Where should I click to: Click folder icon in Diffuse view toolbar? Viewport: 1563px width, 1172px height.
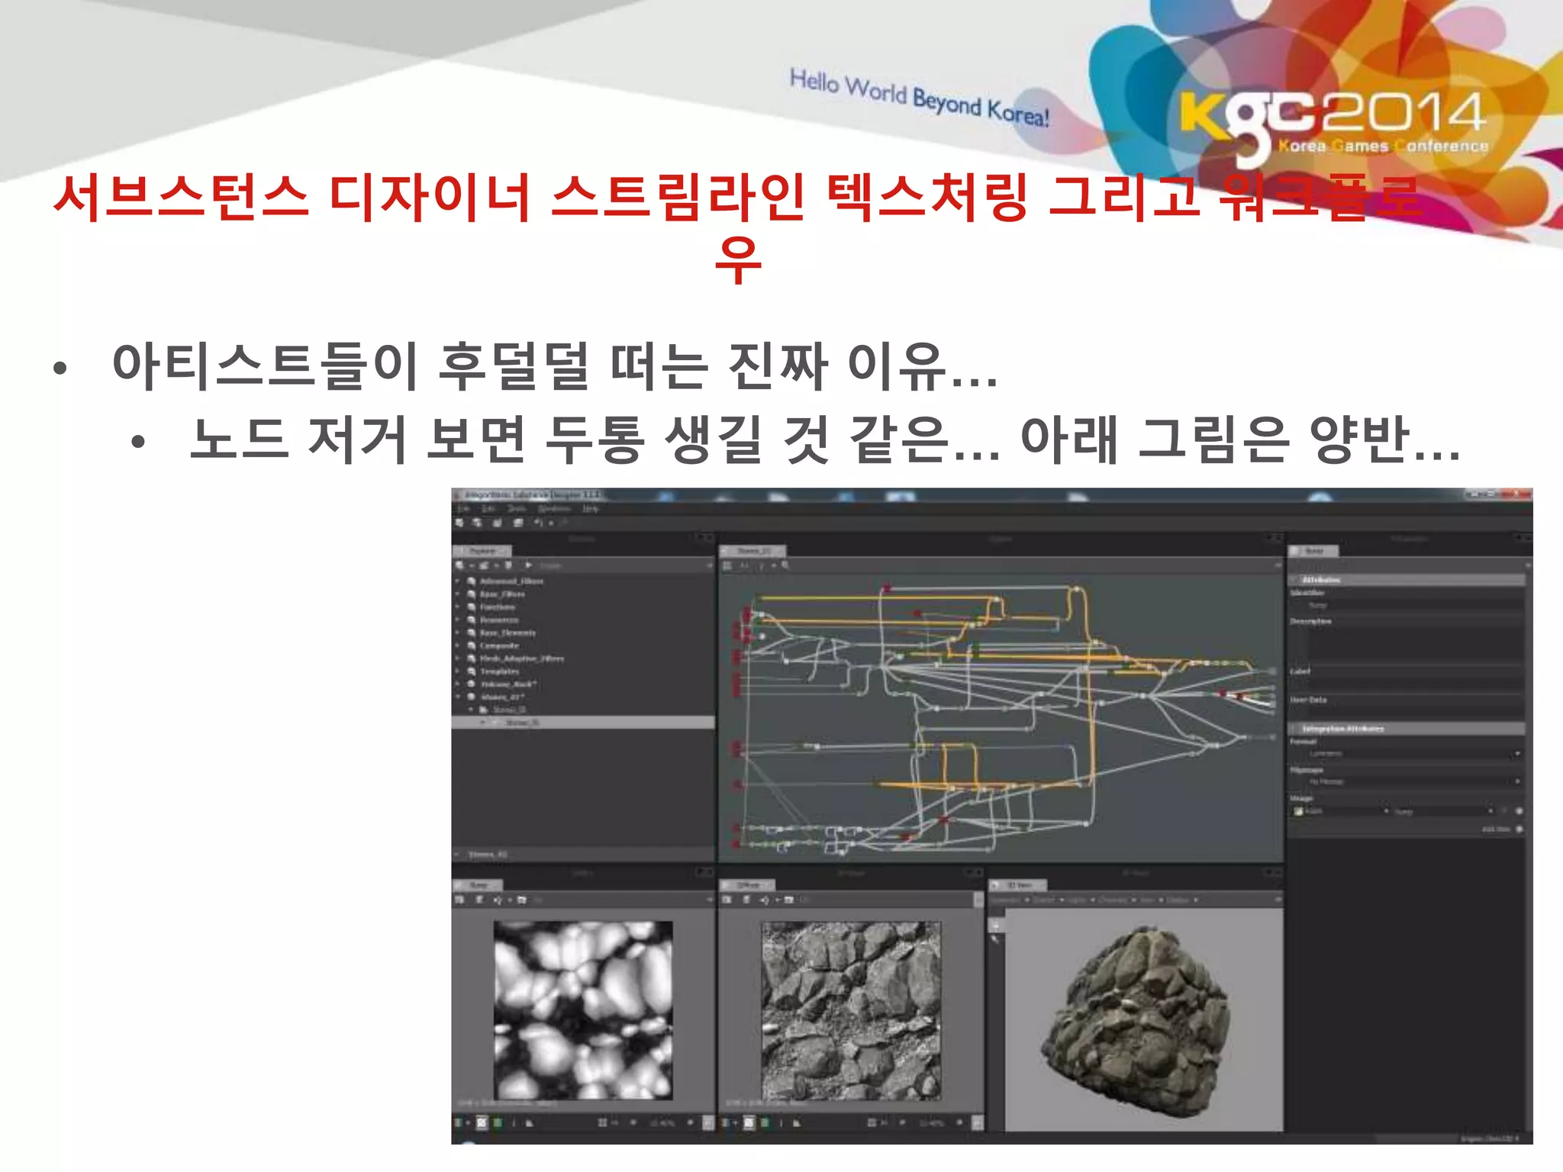tap(790, 900)
